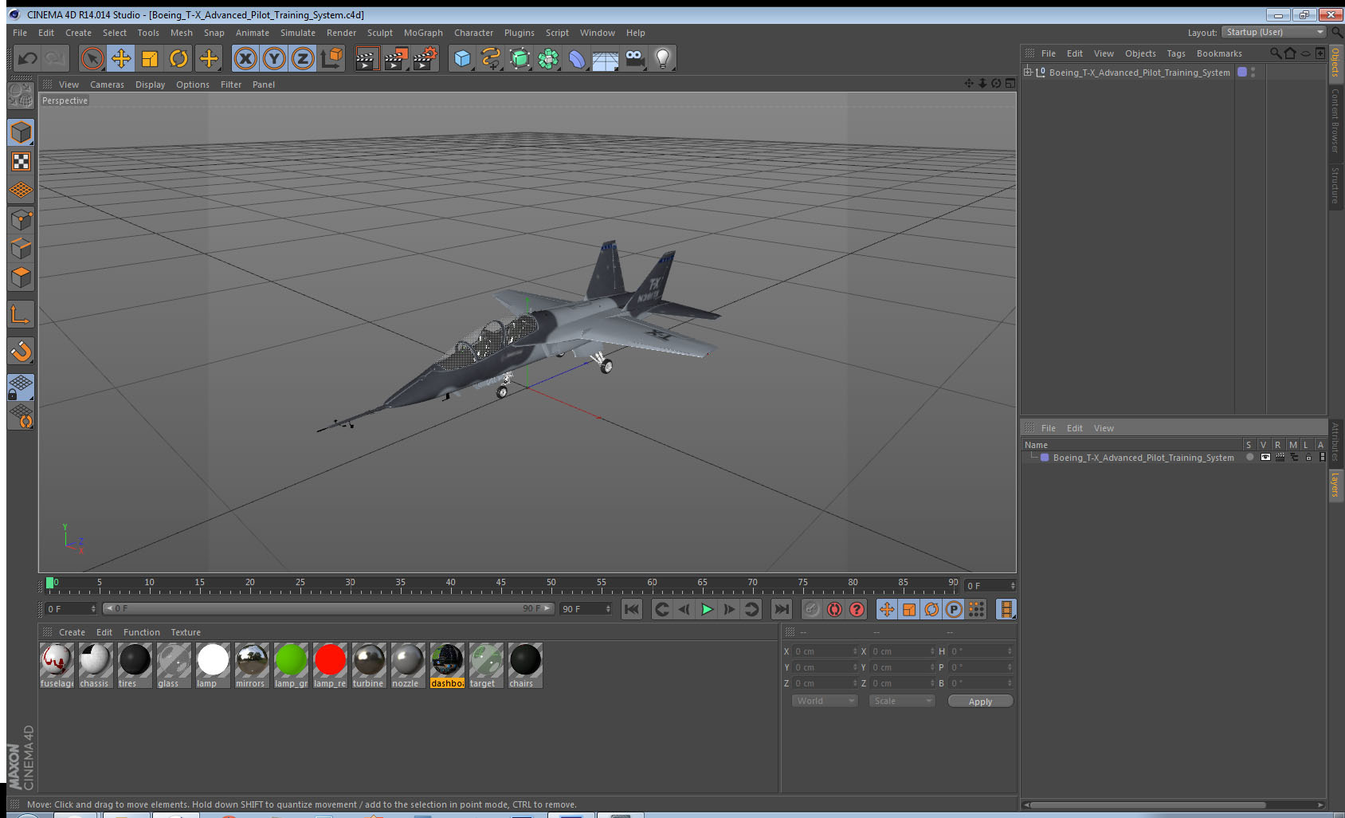Screen dimensions: 1345x818
Task: Open Edit Render Settings
Action: point(425,58)
